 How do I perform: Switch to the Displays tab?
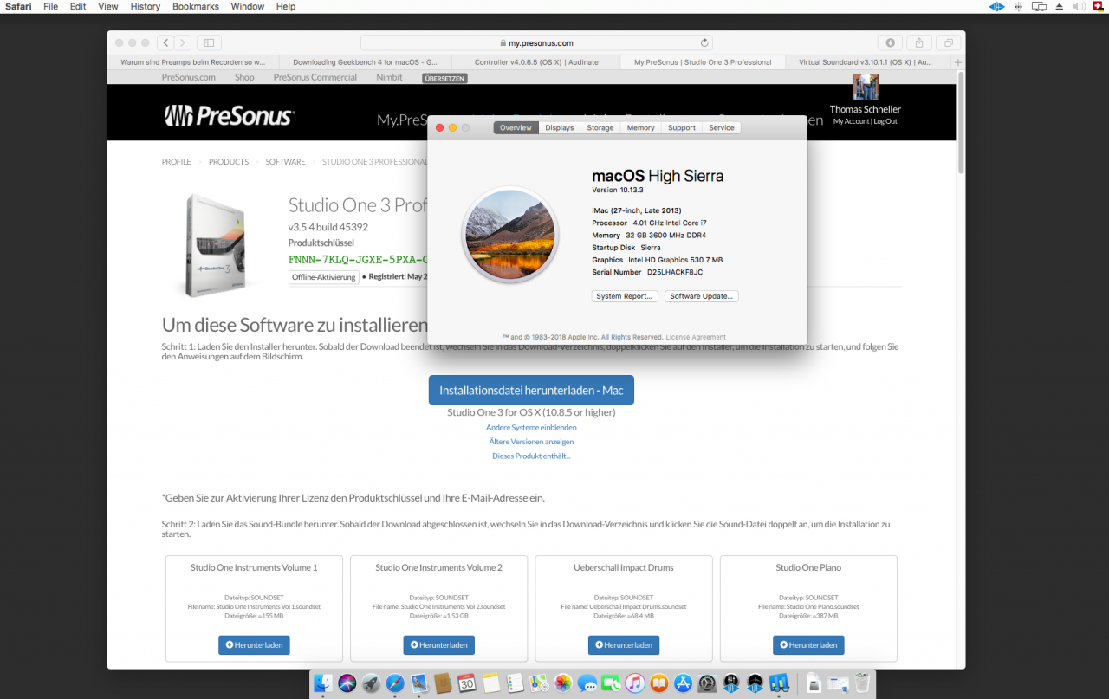point(560,128)
